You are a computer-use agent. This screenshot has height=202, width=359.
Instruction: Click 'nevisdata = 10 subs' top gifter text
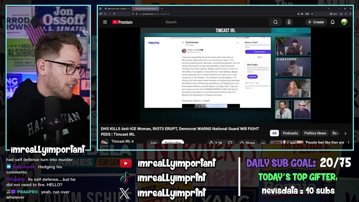click(298, 191)
